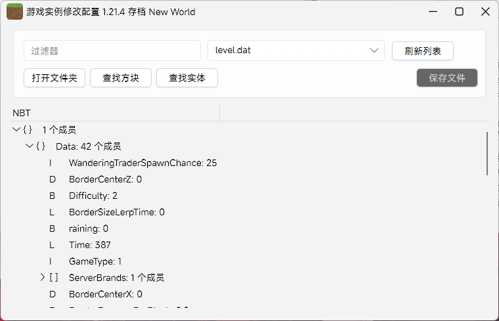
Task: Open the level.dat file dropdown
Action: pos(296,51)
